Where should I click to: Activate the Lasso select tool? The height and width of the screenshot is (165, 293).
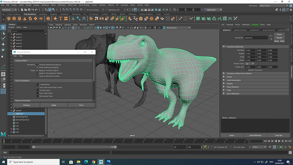(3, 33)
